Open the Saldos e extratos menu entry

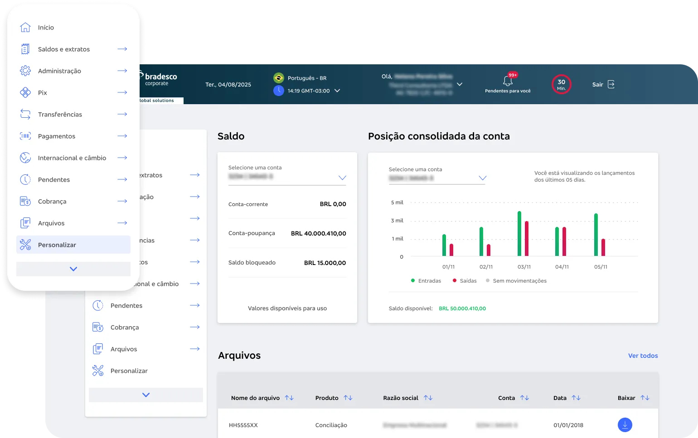pyautogui.click(x=63, y=49)
